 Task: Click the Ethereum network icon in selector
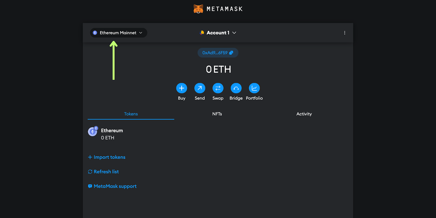(x=95, y=33)
